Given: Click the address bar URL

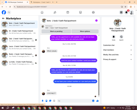Looking at the screenshot, I should click(x=32, y=7).
